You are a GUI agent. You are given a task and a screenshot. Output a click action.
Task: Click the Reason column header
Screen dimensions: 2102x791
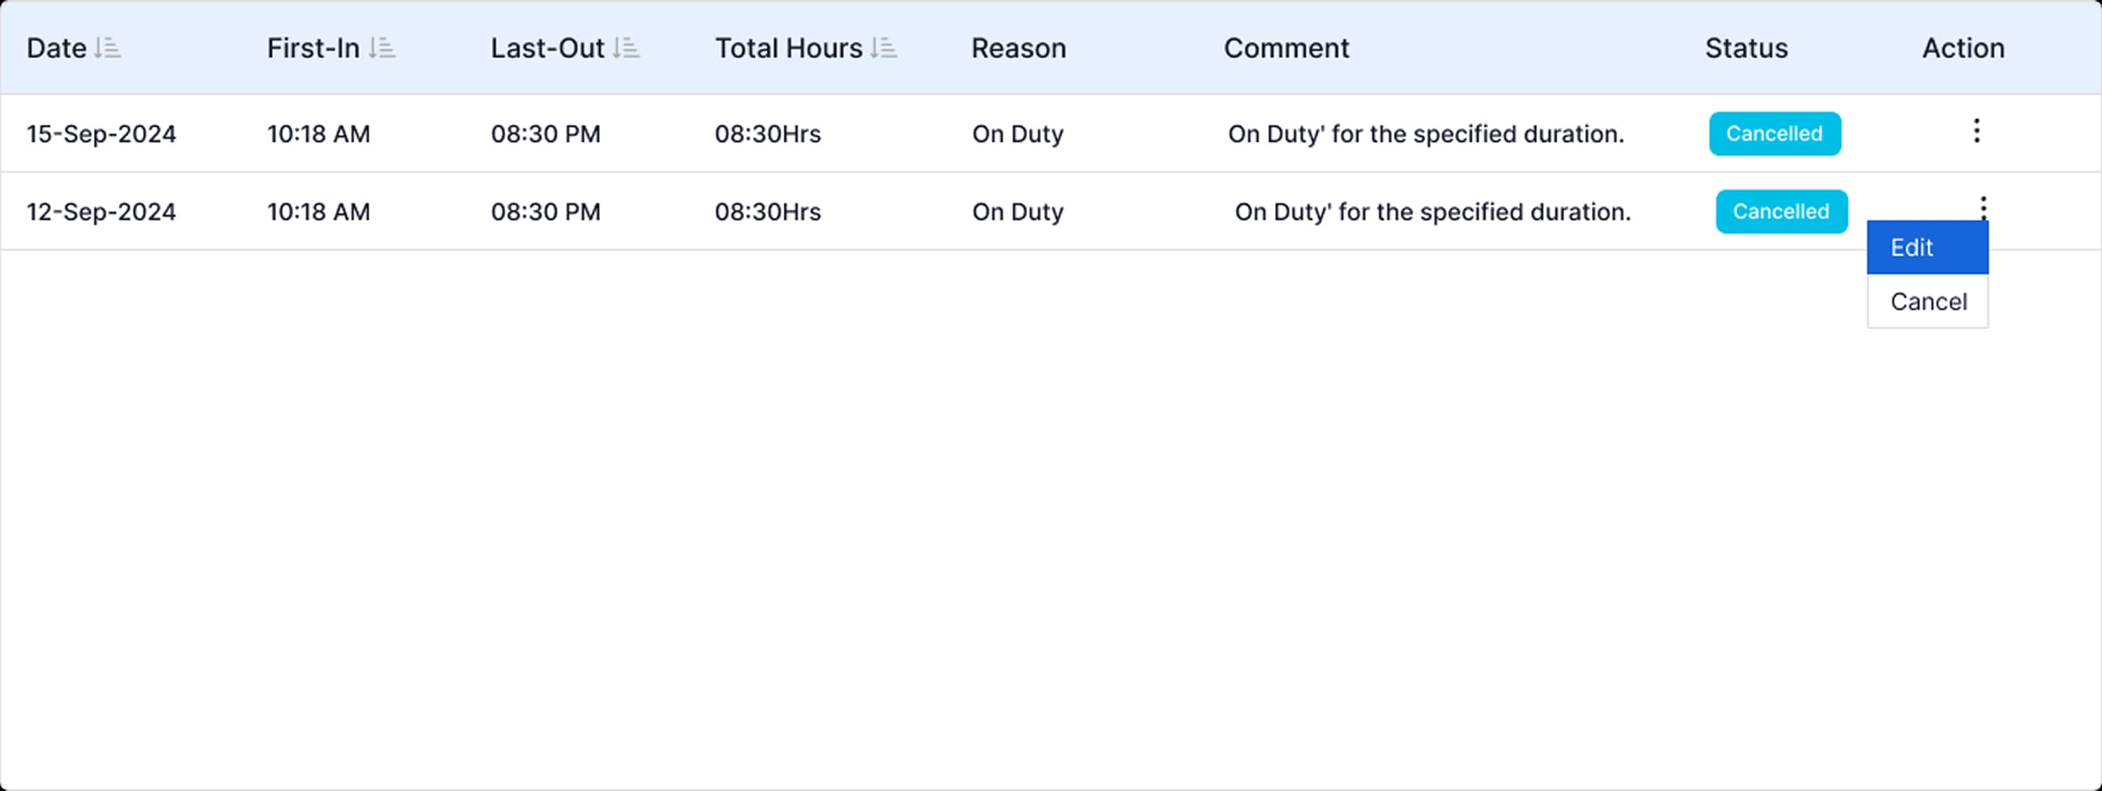(1018, 49)
